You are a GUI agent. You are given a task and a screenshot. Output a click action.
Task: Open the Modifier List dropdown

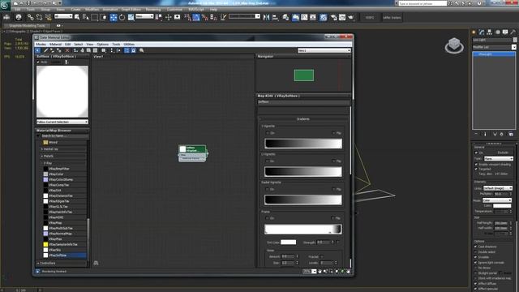[494, 47]
